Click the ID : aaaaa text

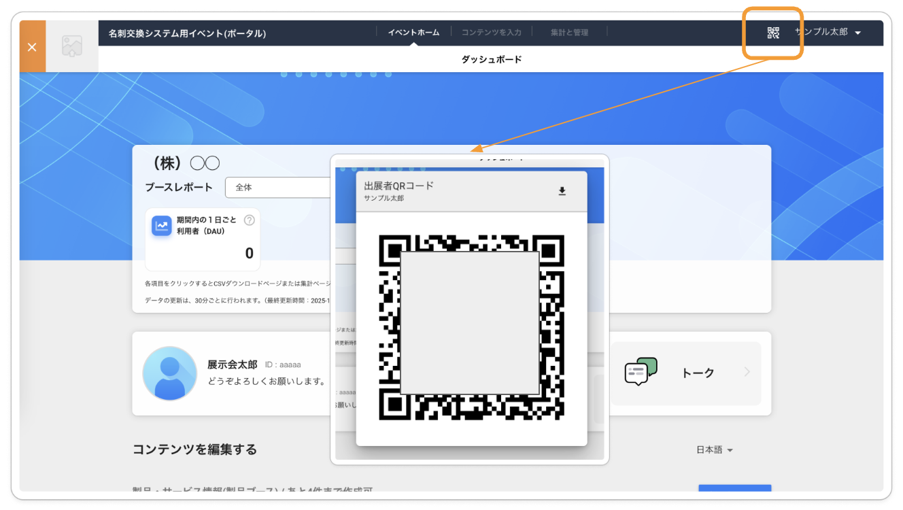point(283,365)
